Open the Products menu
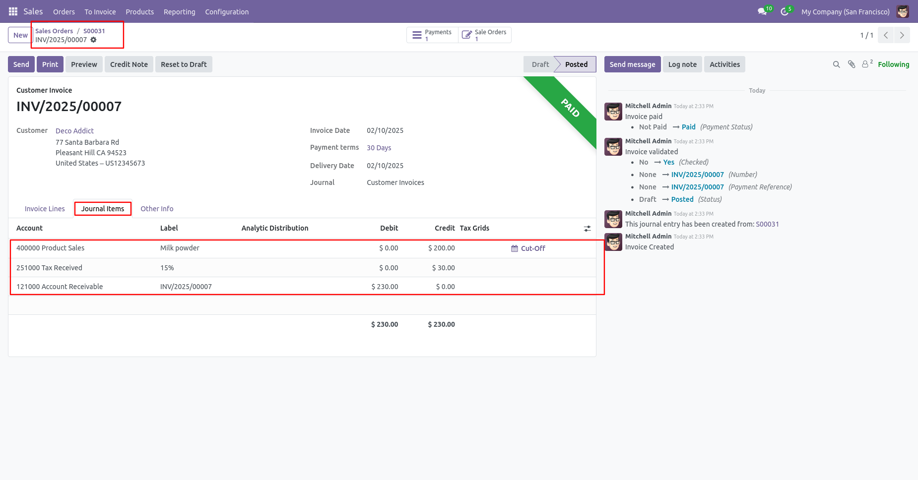This screenshot has height=480, width=918. pos(140,11)
